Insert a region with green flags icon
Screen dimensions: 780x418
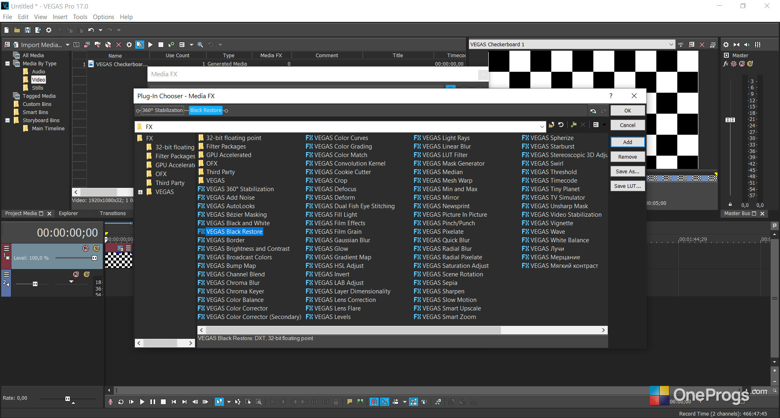pyautogui.click(x=360, y=402)
